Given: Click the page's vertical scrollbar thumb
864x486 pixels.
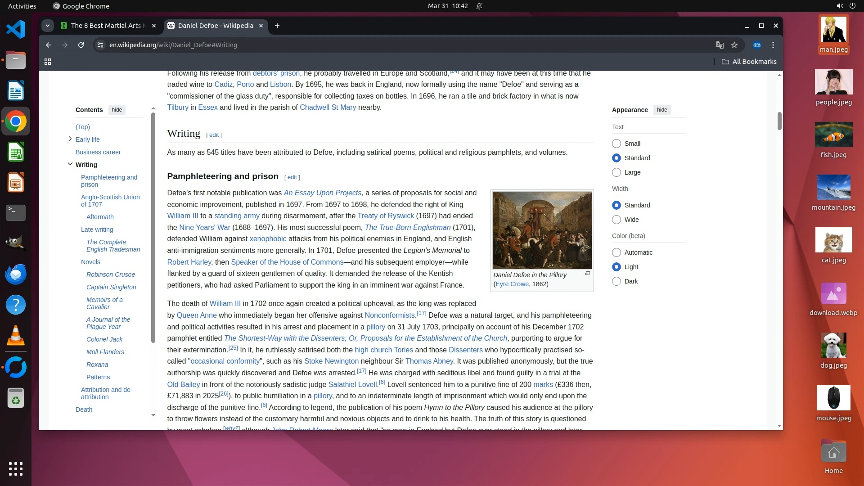Looking at the screenshot, I should [x=779, y=121].
